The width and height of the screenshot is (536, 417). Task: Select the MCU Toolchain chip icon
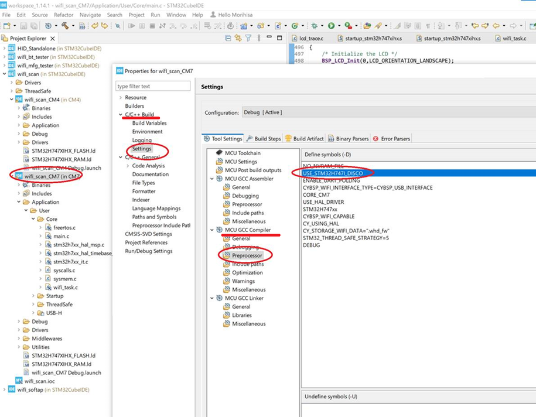pos(219,153)
